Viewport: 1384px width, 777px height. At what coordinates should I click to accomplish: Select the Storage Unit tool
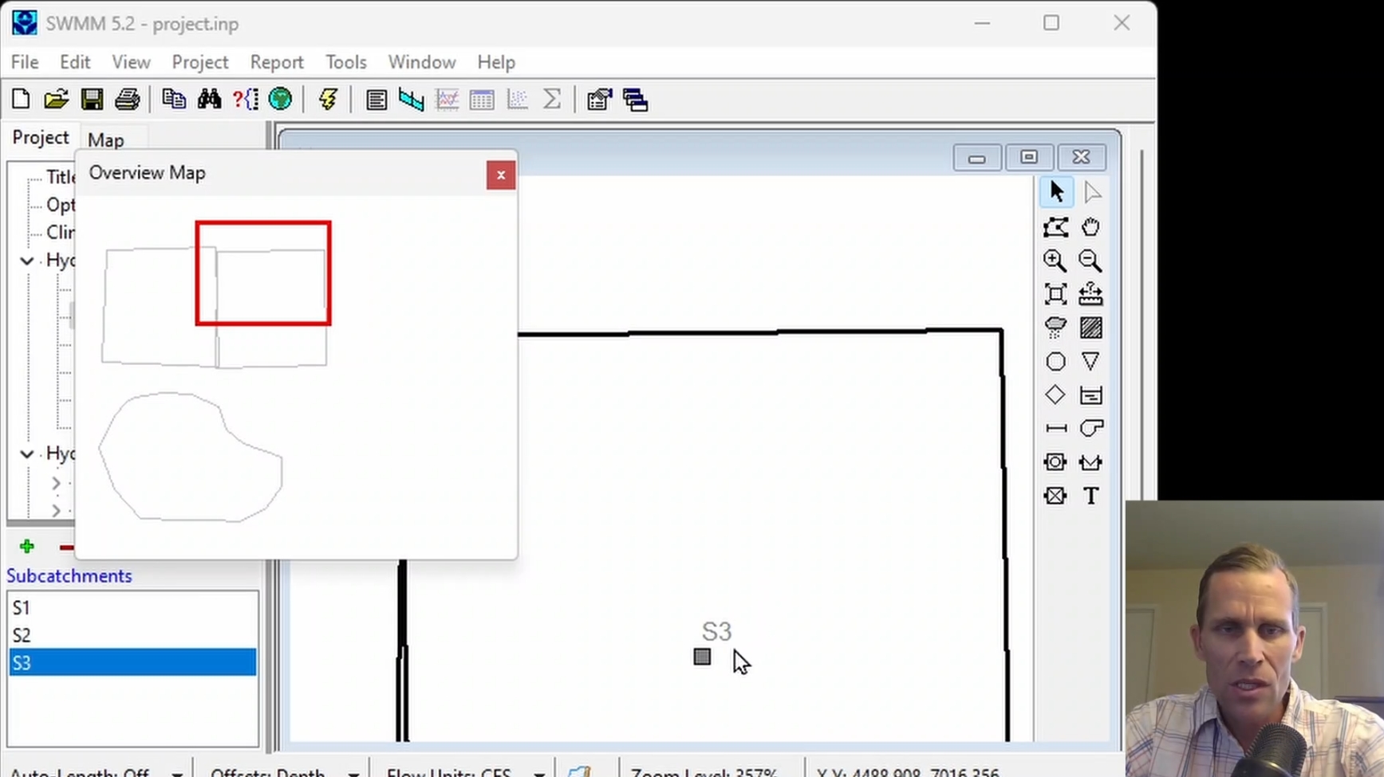(x=1090, y=395)
